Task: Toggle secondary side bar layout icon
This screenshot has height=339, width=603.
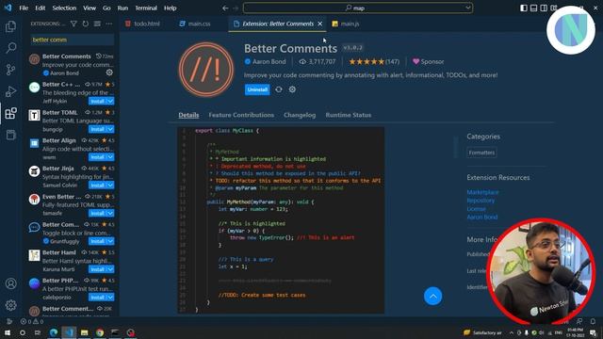Action: tap(544, 8)
